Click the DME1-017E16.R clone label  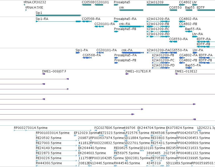138,71
